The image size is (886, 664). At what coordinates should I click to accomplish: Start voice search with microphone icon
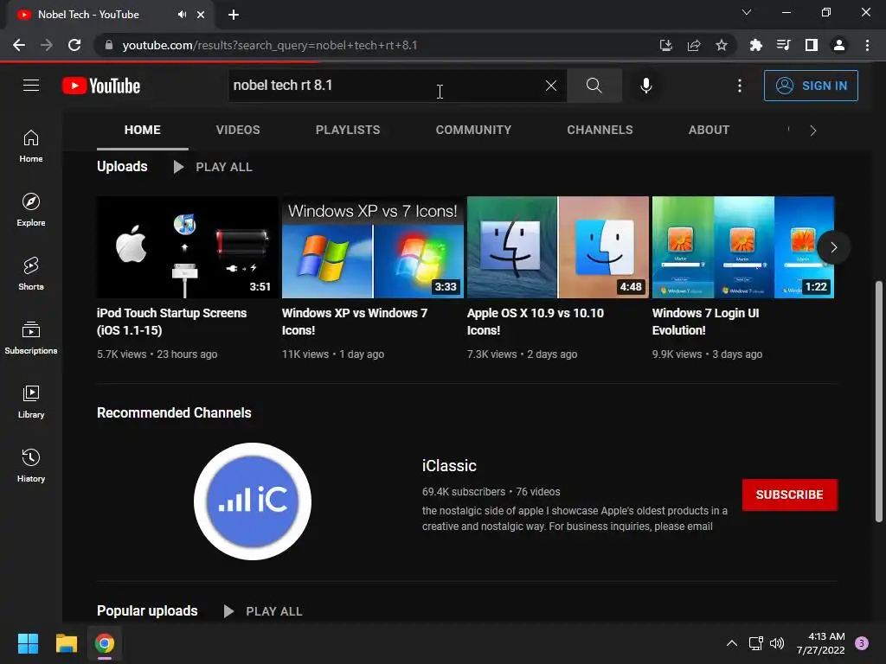(x=645, y=86)
